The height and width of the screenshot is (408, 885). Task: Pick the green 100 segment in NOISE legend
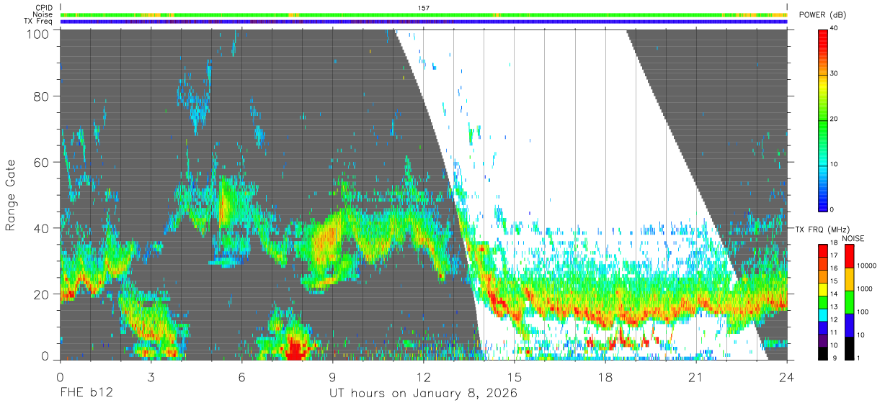click(x=850, y=303)
